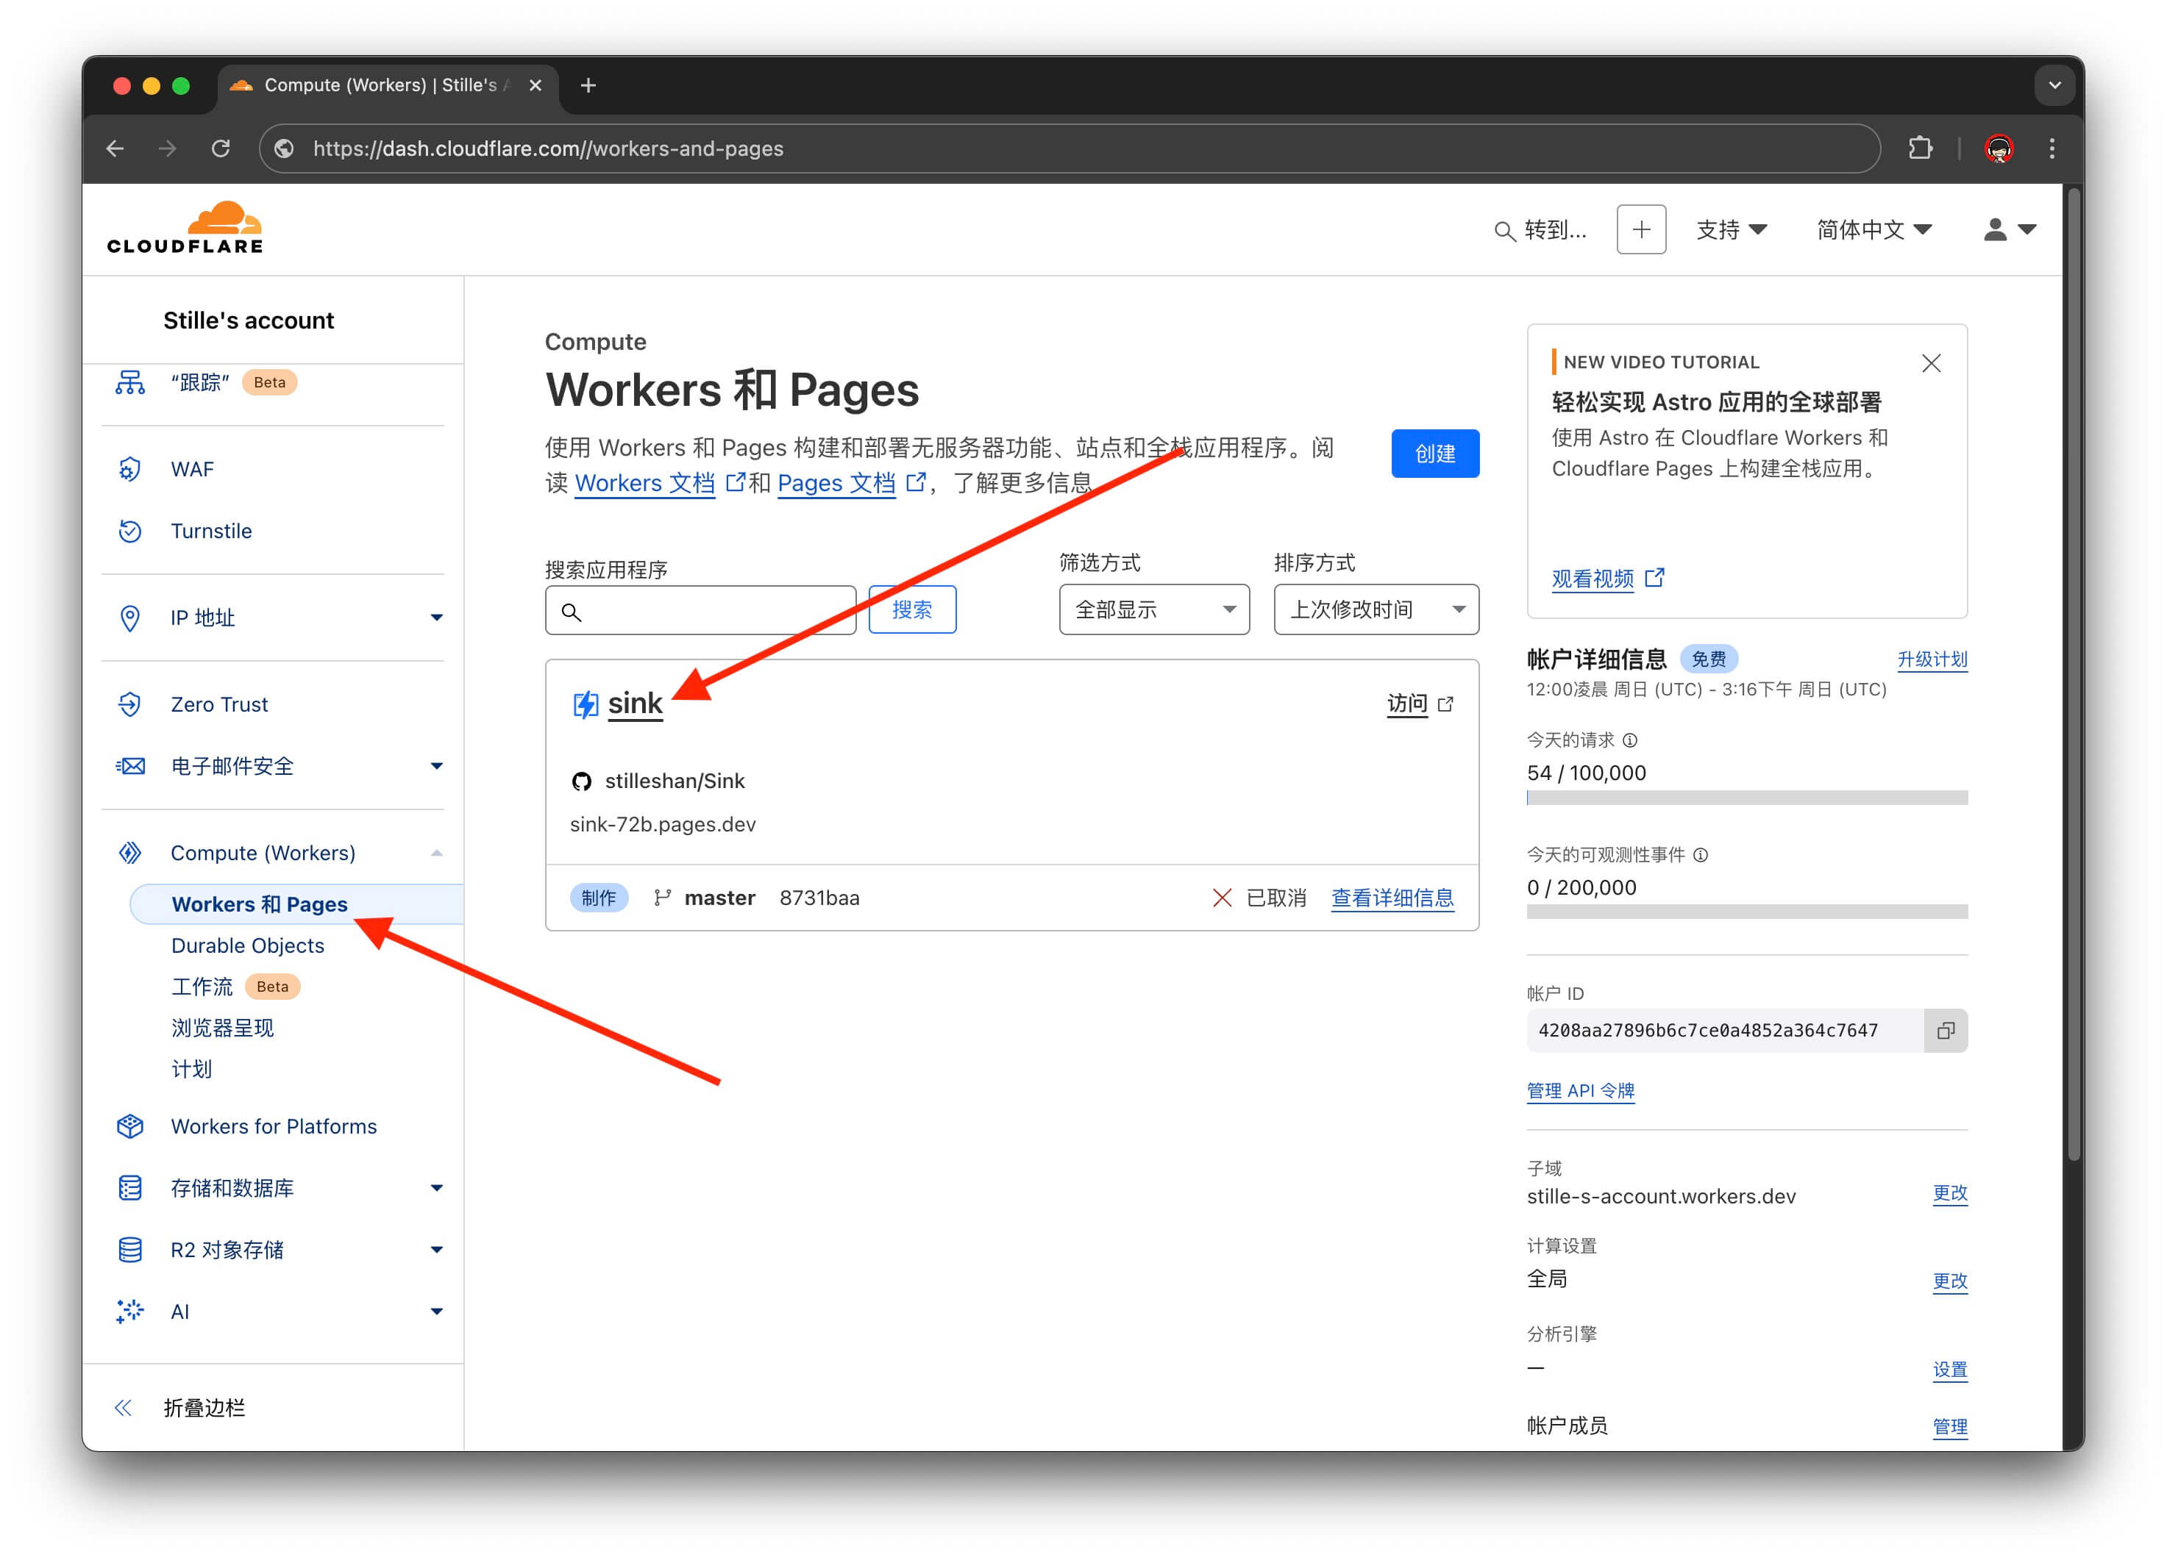The height and width of the screenshot is (1560, 2167).
Task: Open the 排序方式 上次修改时间 dropdown
Action: [1376, 609]
